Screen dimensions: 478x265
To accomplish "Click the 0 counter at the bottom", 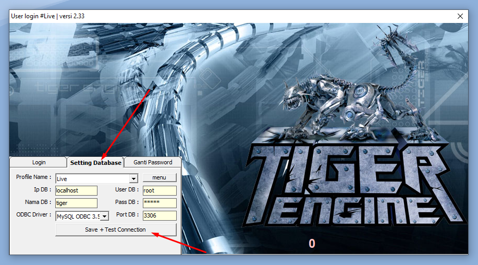I will click(x=312, y=243).
